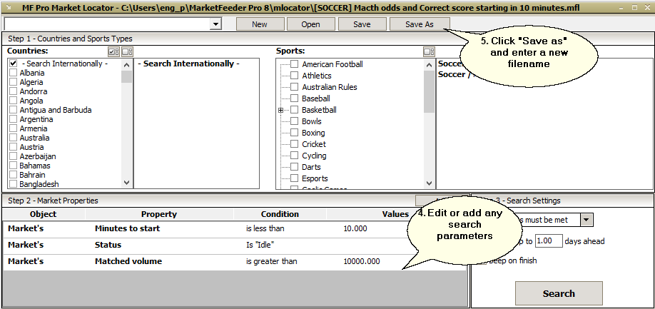
Task: Click Angola in the countries list
Action: tap(31, 101)
